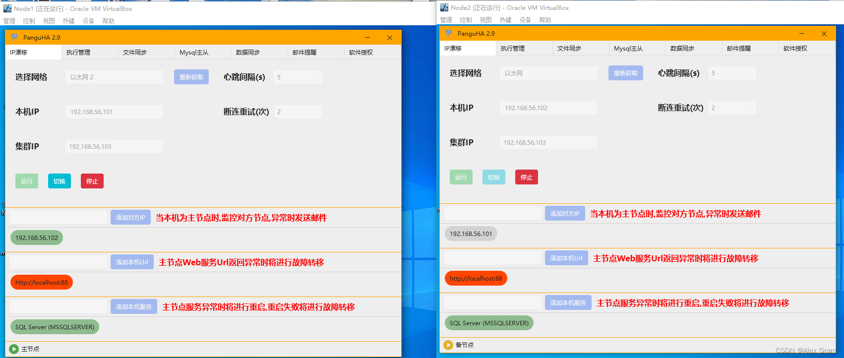Open 管理 menu of Node1 VirtualBox window
This screenshot has width=844, height=358.
(9, 21)
